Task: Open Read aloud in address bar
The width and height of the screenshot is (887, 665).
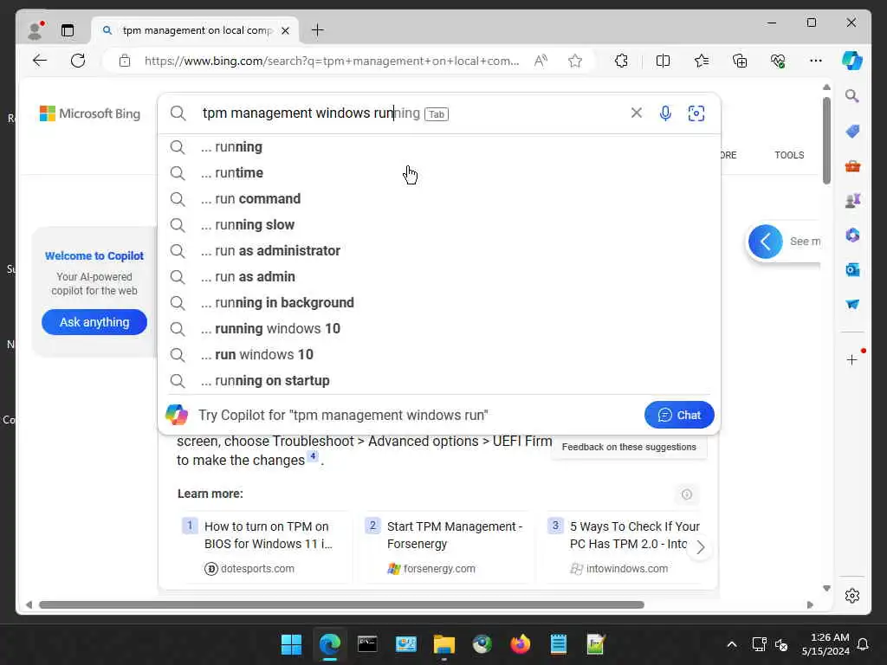Action: (x=541, y=61)
